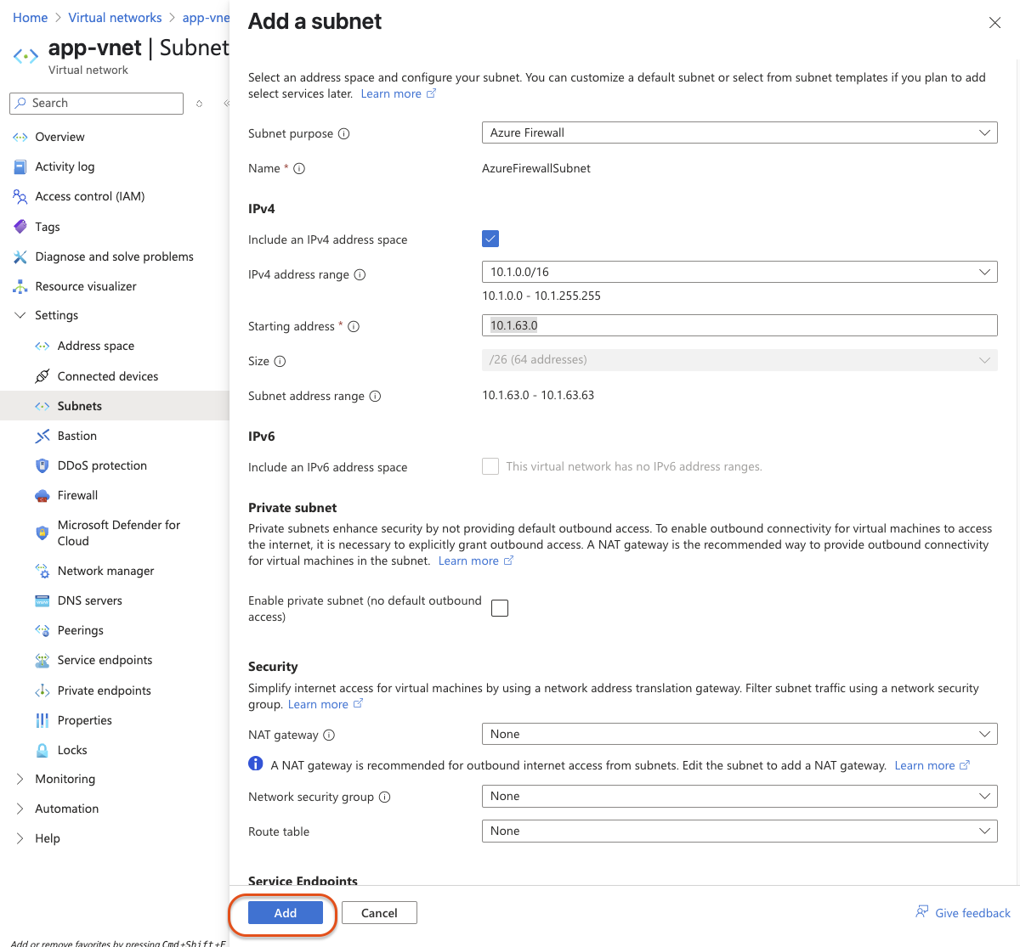Click the Network manager icon
The image size is (1020, 947).
(x=42, y=571)
